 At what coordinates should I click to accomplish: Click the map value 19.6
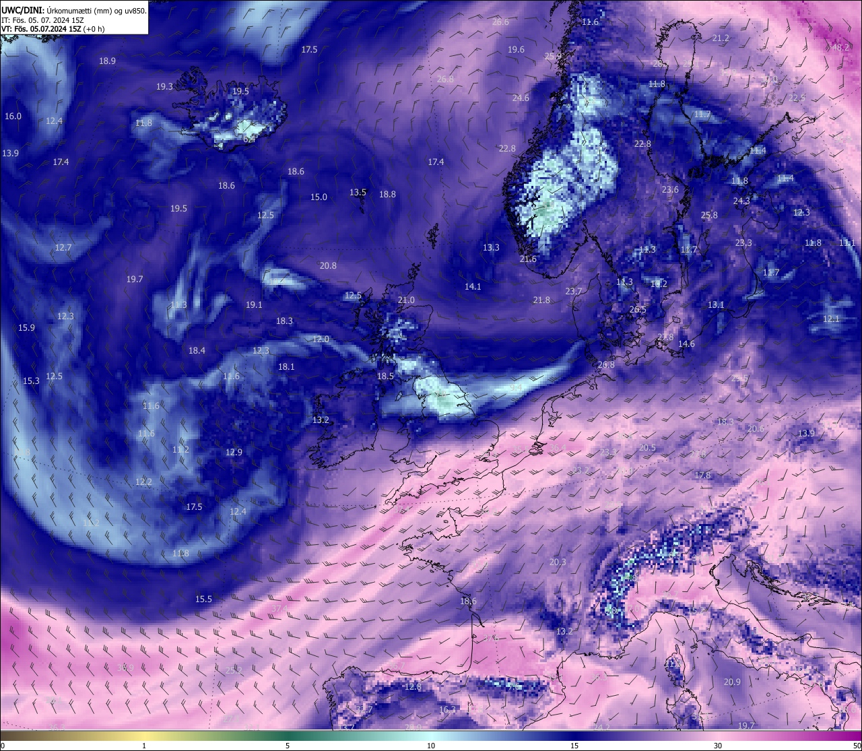pos(516,49)
